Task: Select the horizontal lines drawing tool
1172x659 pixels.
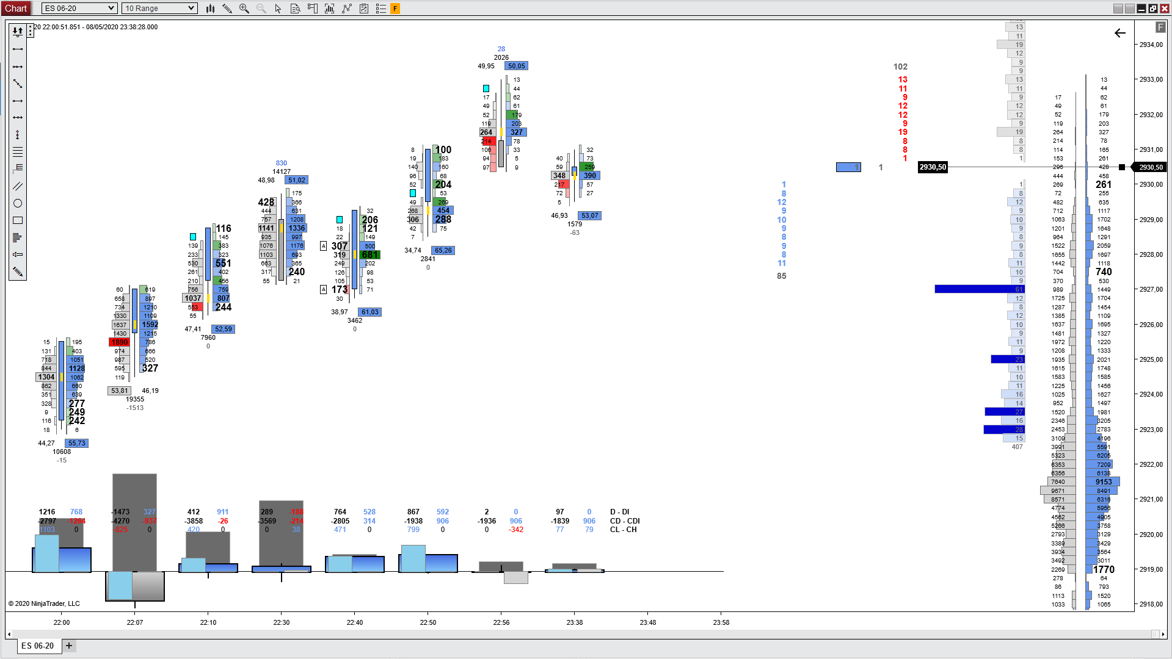Action: [x=18, y=152]
